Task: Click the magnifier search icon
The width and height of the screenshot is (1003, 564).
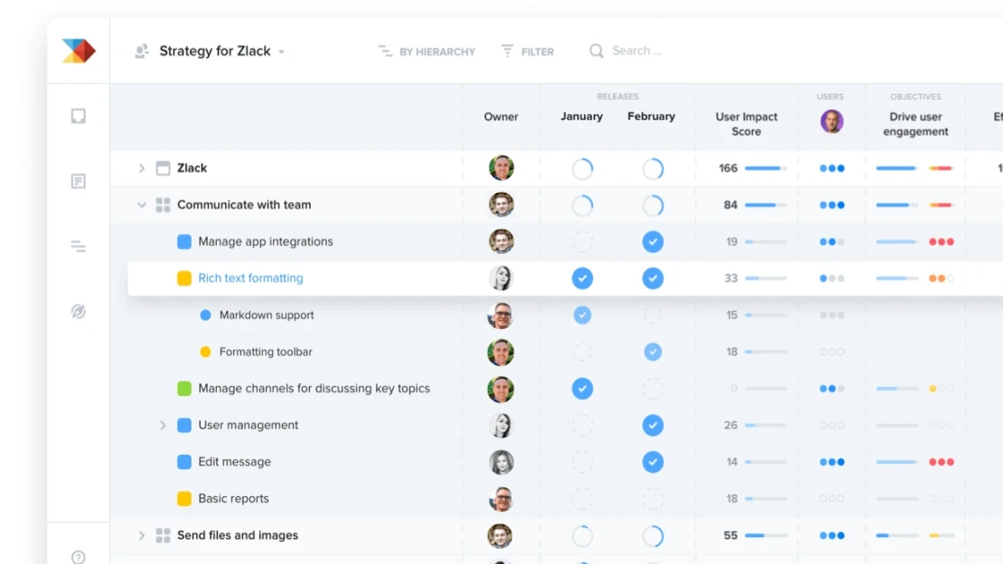Action: pos(596,51)
